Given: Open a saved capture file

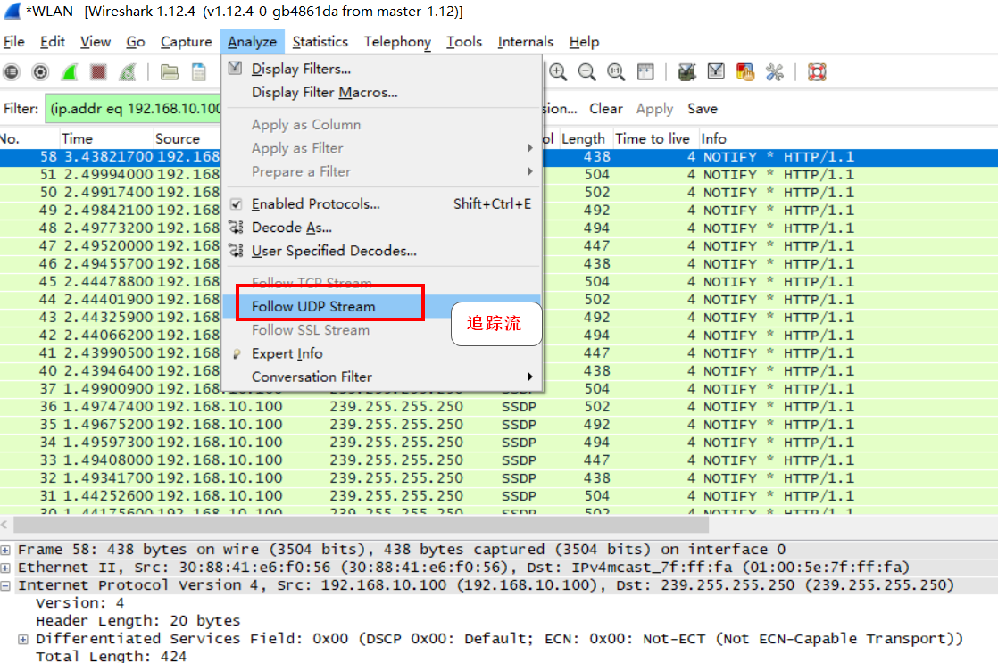Looking at the screenshot, I should coord(169,72).
